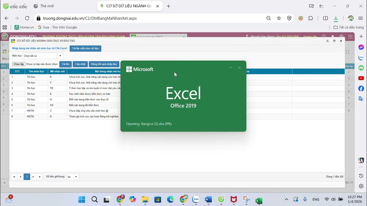
Task: Open the split view icon
Action: pyautogui.click(x=325, y=18)
